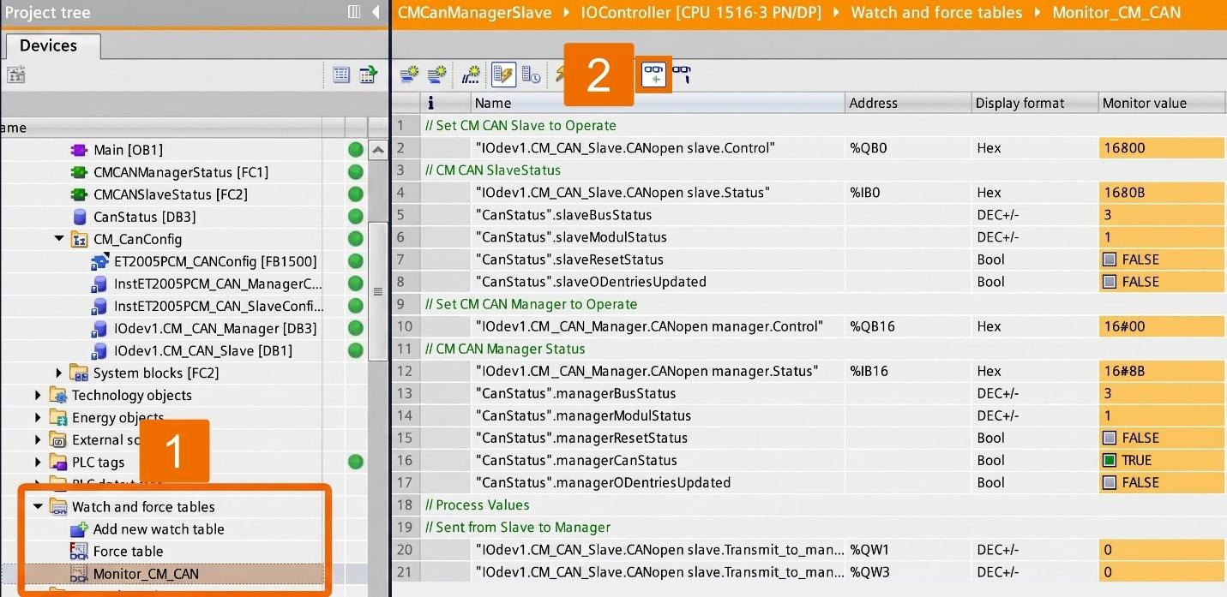Click the managerODentriesUpdated FALSE indicator box

[1110, 482]
